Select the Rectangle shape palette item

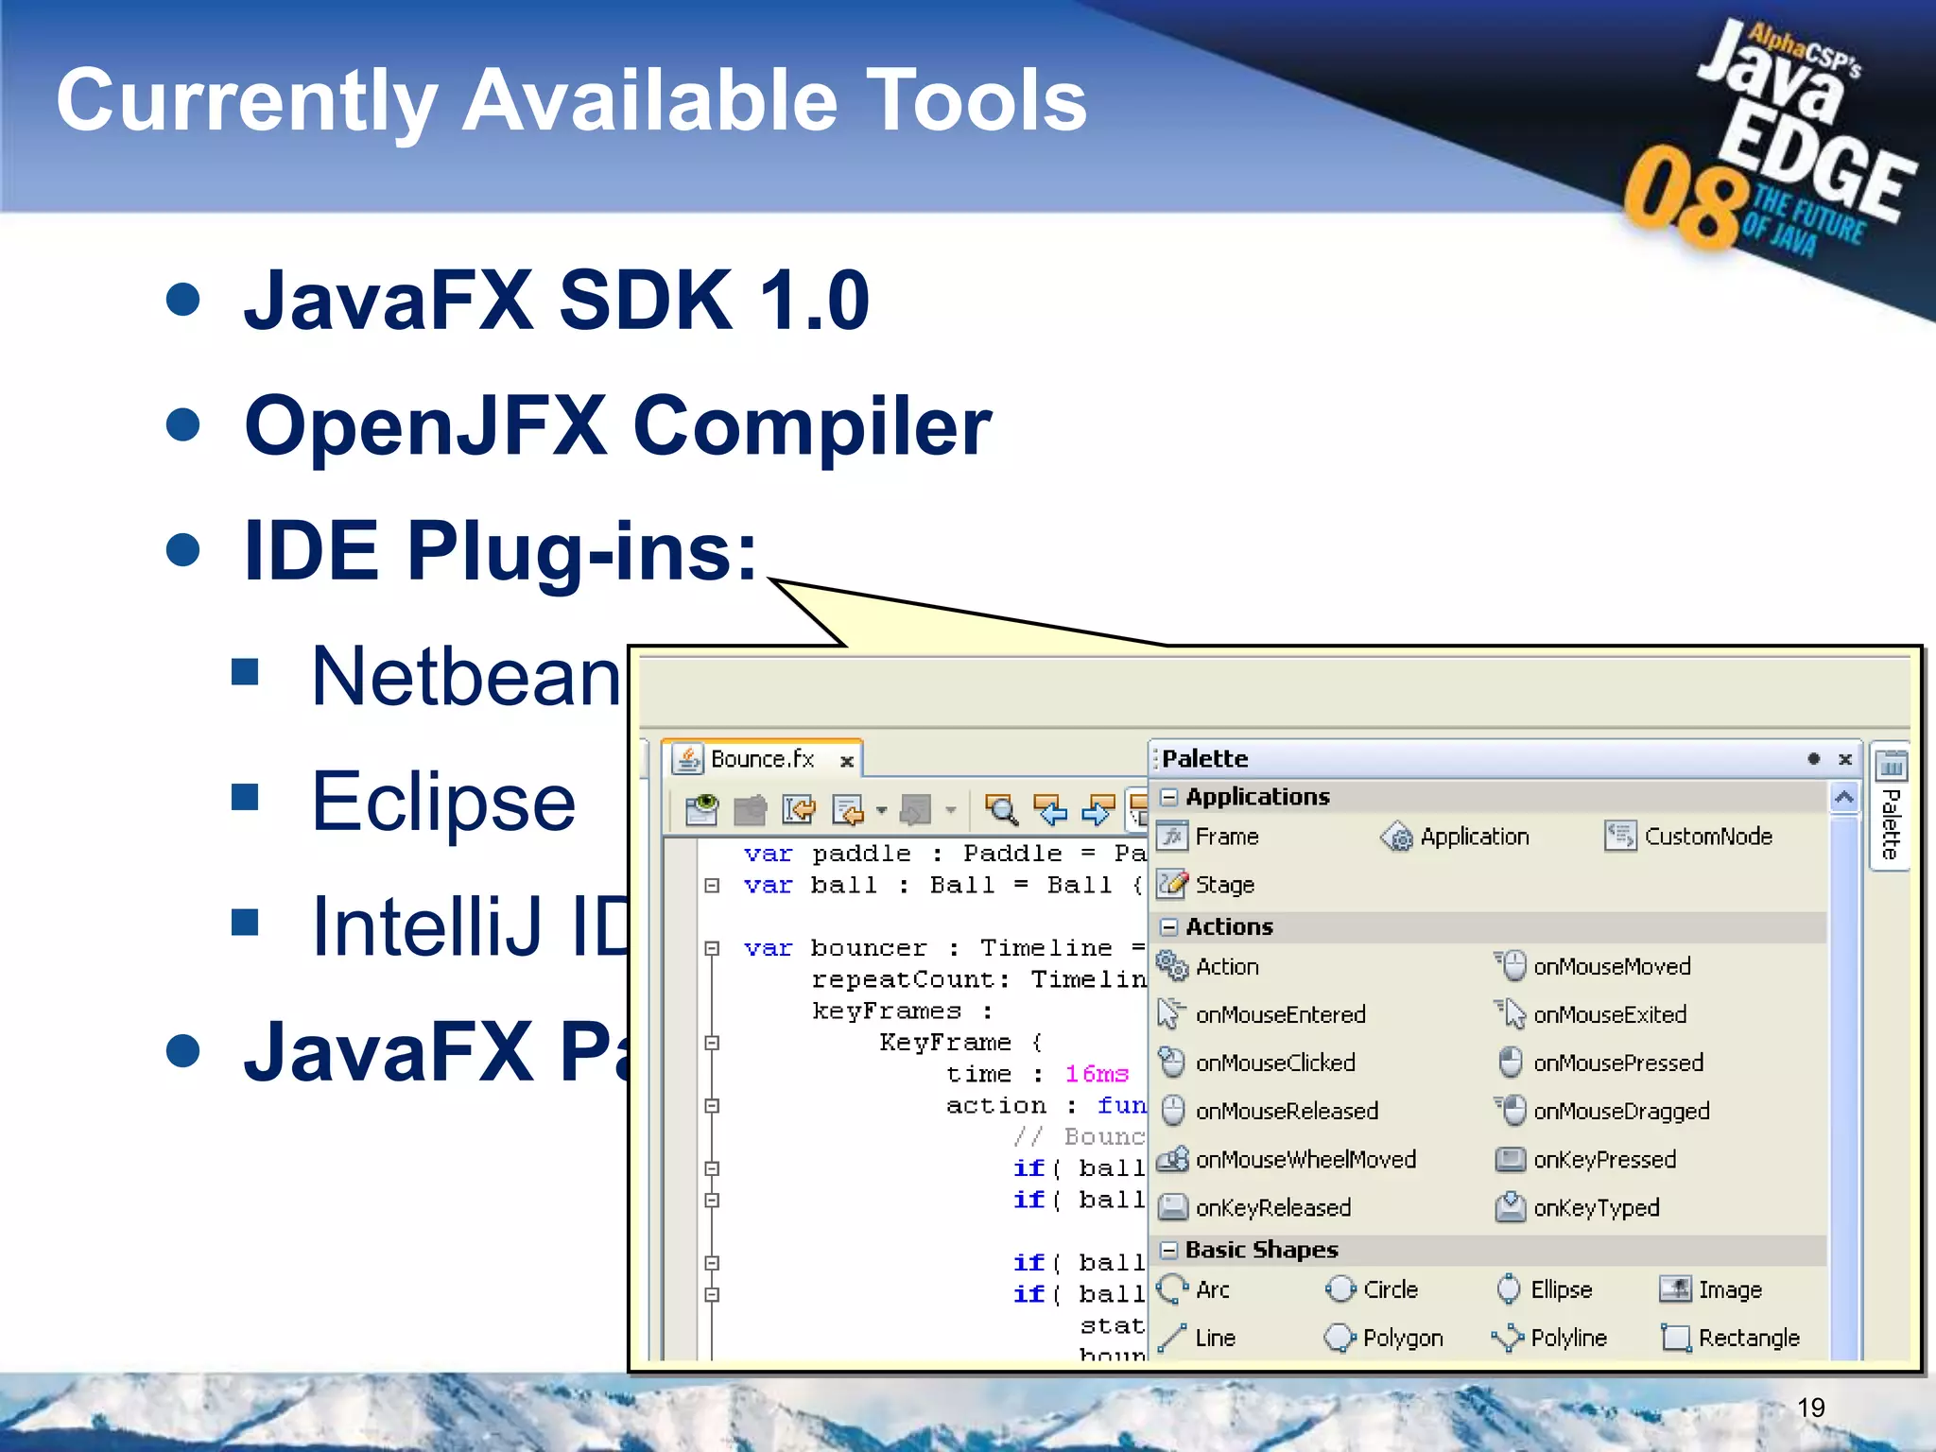tap(1731, 1338)
